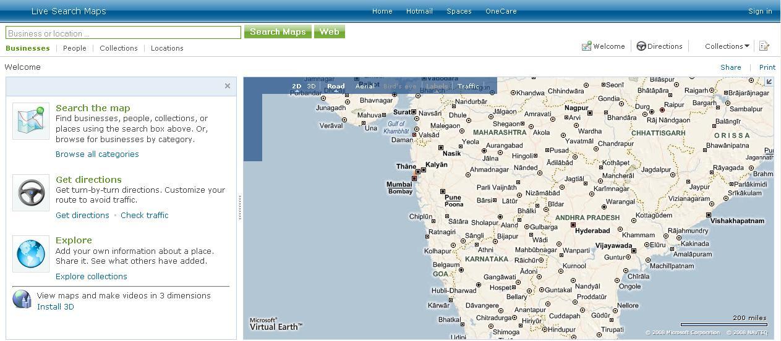Click the map shrink arrow icon

[x=769, y=82]
